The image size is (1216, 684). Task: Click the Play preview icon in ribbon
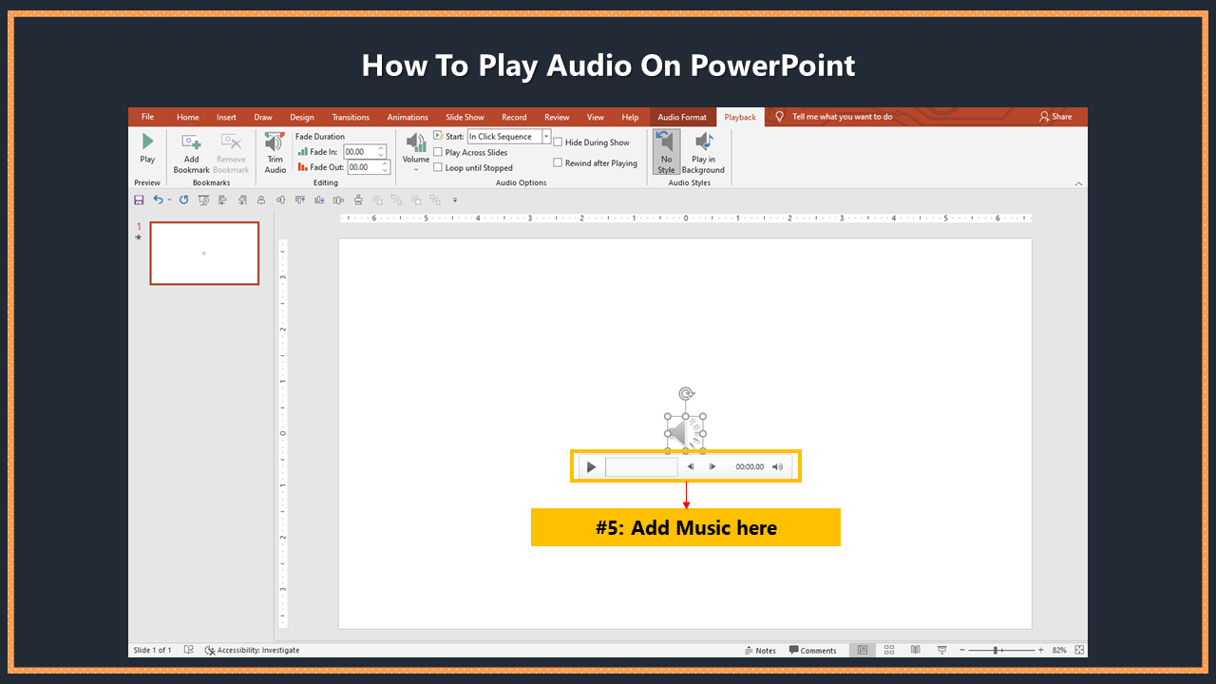tap(147, 142)
